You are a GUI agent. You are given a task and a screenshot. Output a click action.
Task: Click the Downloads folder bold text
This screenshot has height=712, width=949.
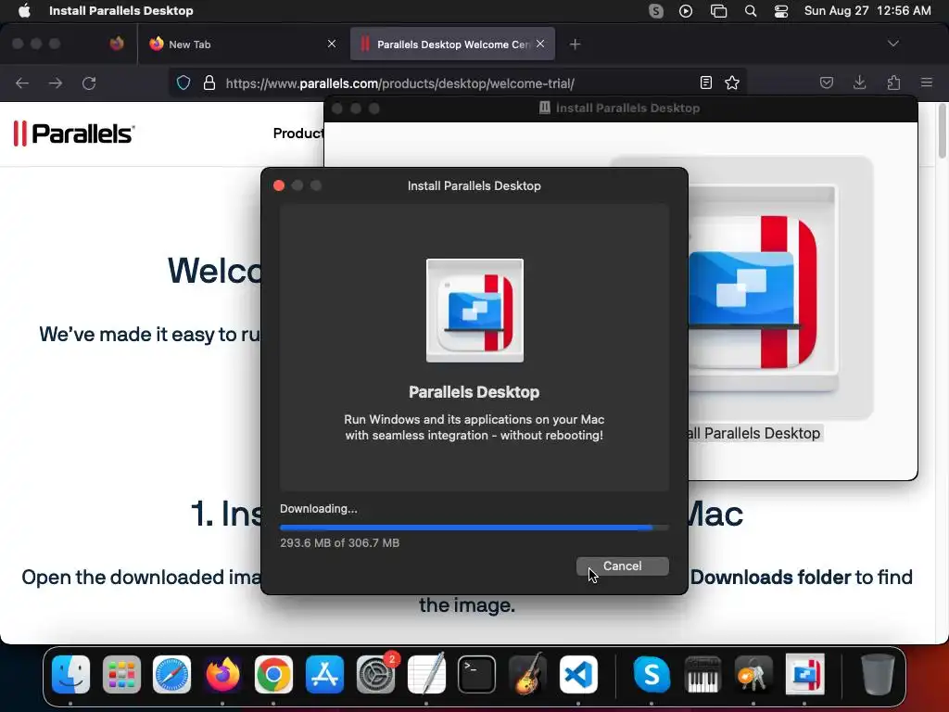tap(770, 577)
